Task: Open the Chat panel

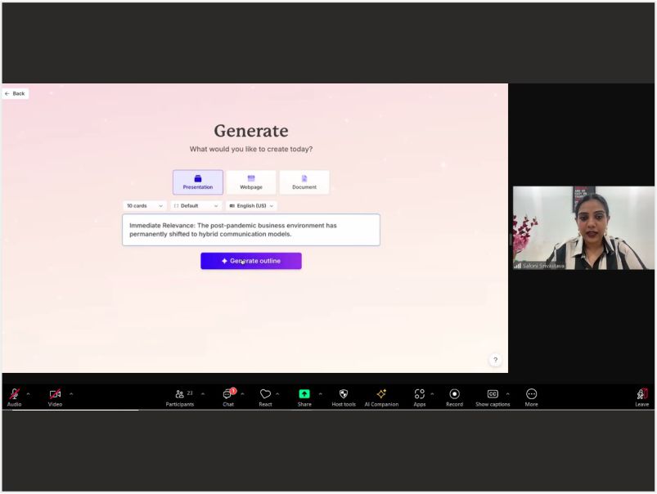Action: (228, 394)
